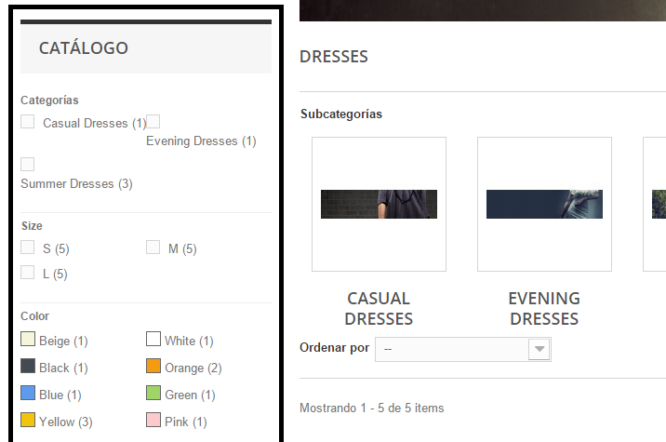Click the Orange color swatch
The height and width of the screenshot is (442, 666).
[153, 367]
